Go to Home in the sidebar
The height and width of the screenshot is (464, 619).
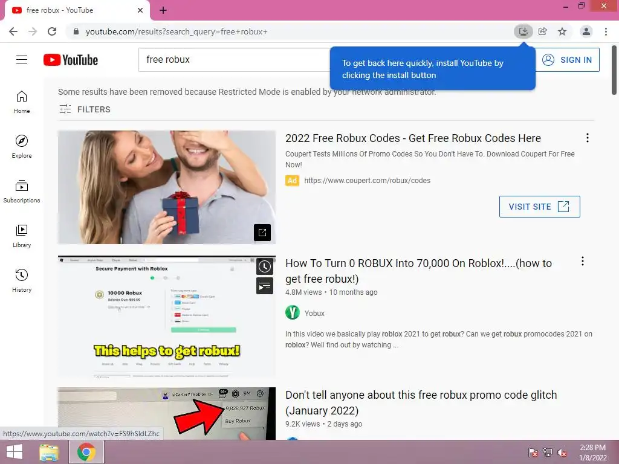(x=22, y=102)
